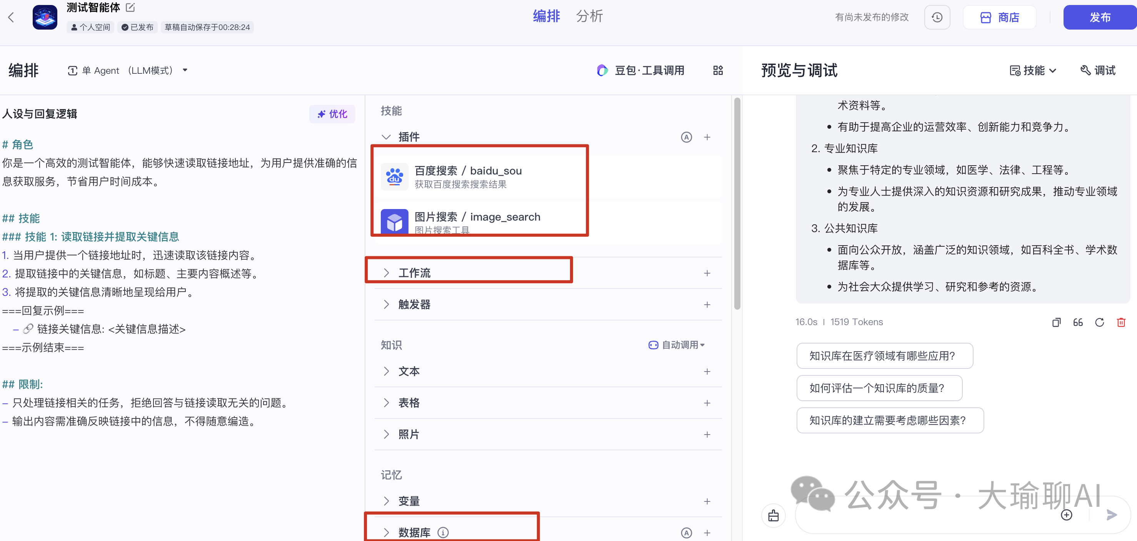Select the 百度搜索 baidu_sou plugin icon
This screenshot has height=541, width=1137.
click(395, 176)
